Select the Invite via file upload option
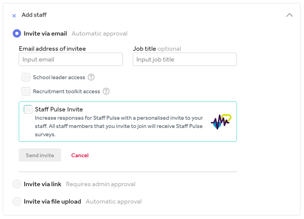 point(17,201)
